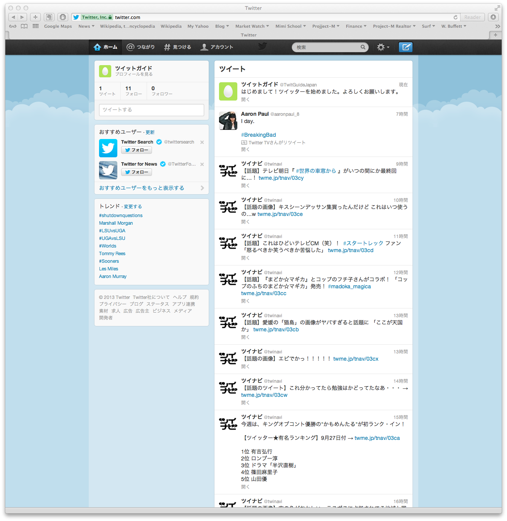
Task: Open the Market Watch bookmarks dropdown
Action: click(x=252, y=26)
